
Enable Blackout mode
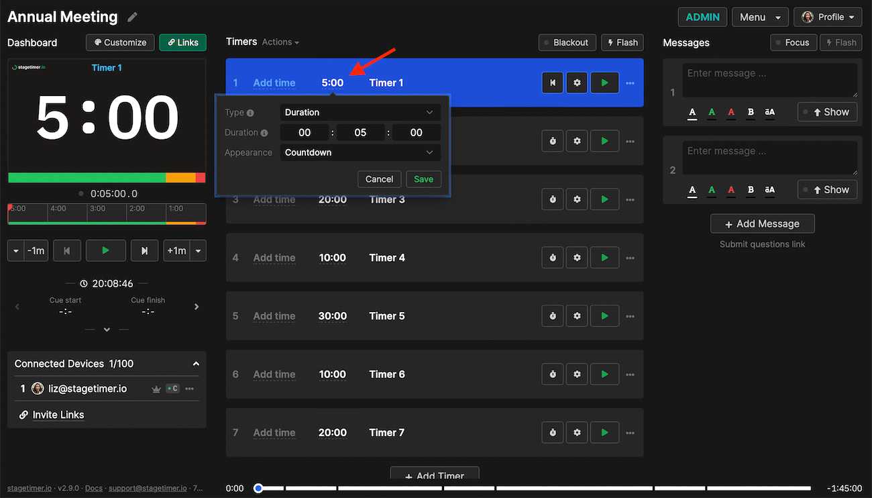(x=567, y=42)
